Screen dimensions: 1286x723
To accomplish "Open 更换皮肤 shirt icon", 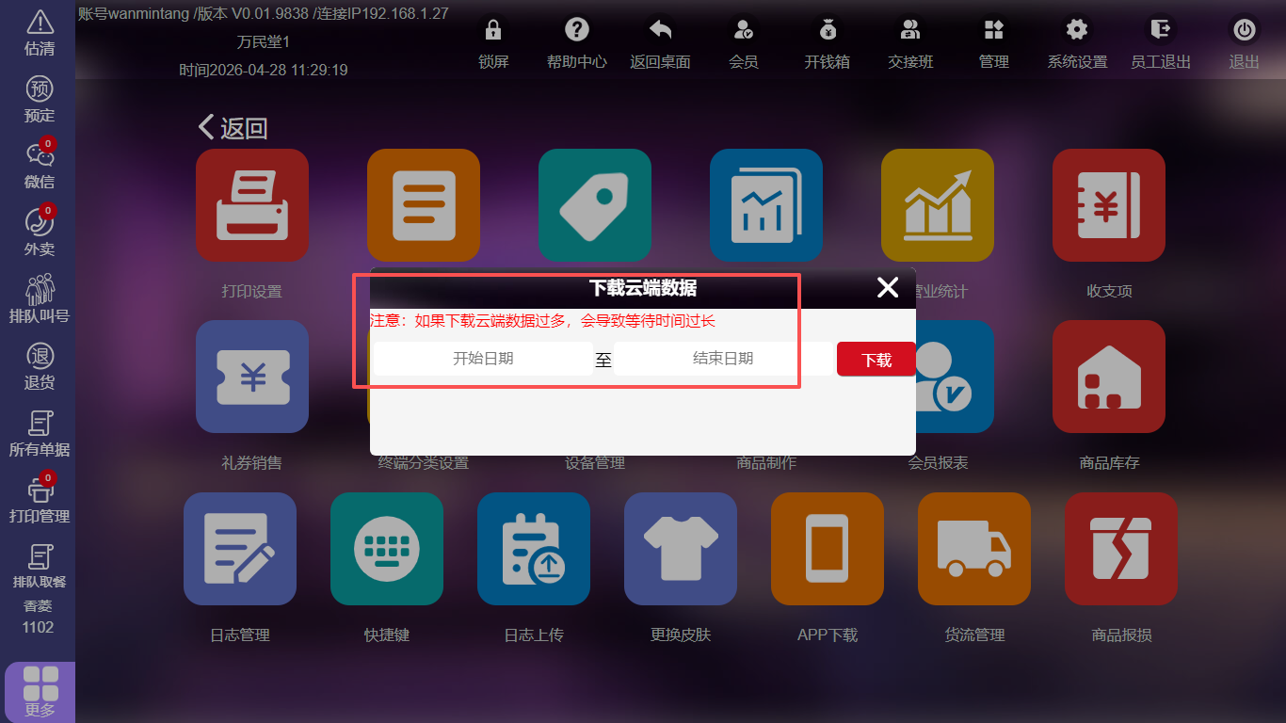I will coord(681,549).
